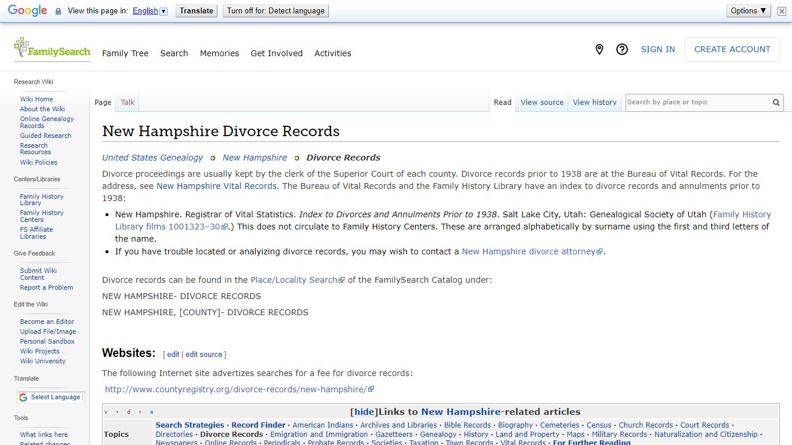This screenshot has width=792, height=445.
Task: Open the Activities menu
Action: [x=333, y=53]
